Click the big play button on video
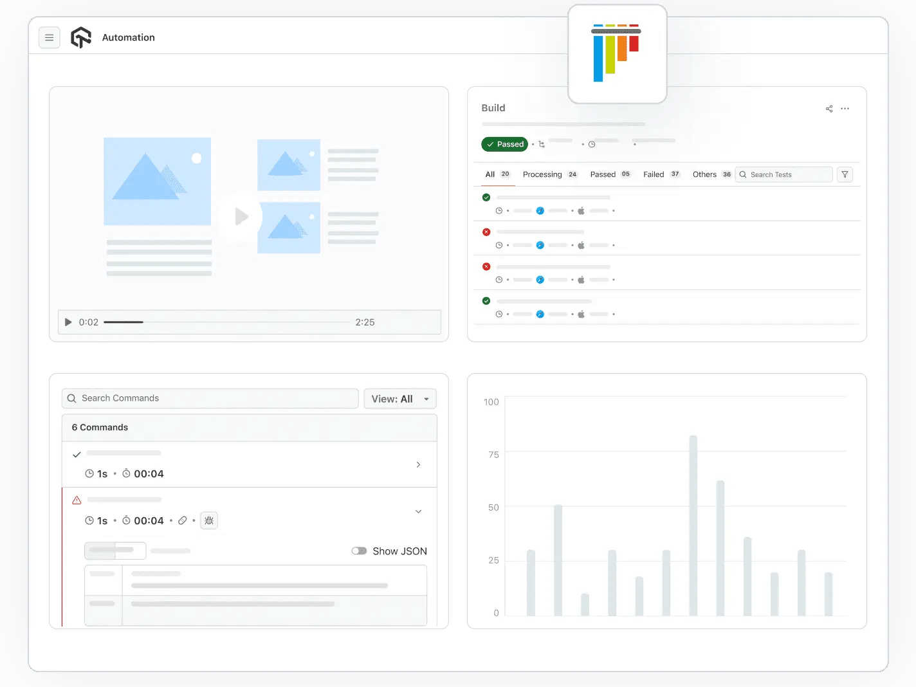916x687 pixels. [x=241, y=217]
